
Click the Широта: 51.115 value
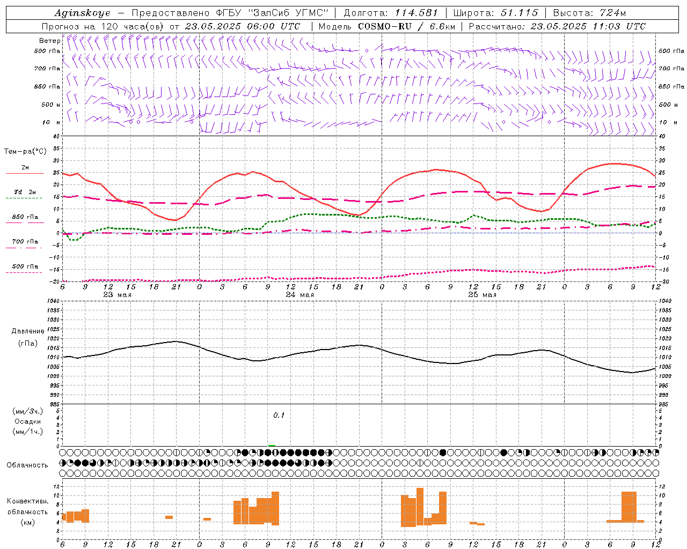[x=495, y=13]
